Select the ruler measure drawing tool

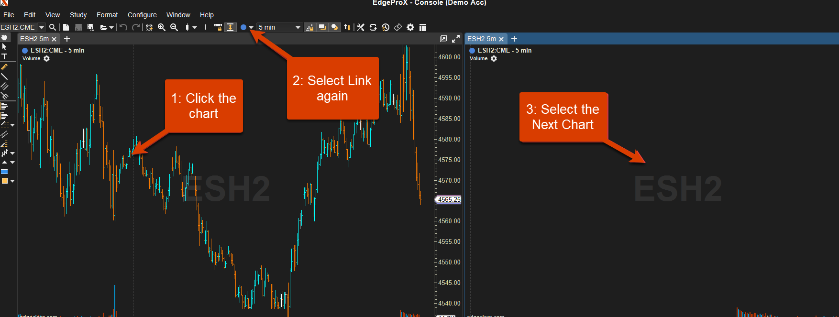(4, 67)
